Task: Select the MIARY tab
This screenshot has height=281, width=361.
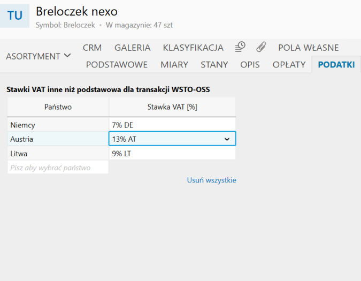Action: pos(174,65)
